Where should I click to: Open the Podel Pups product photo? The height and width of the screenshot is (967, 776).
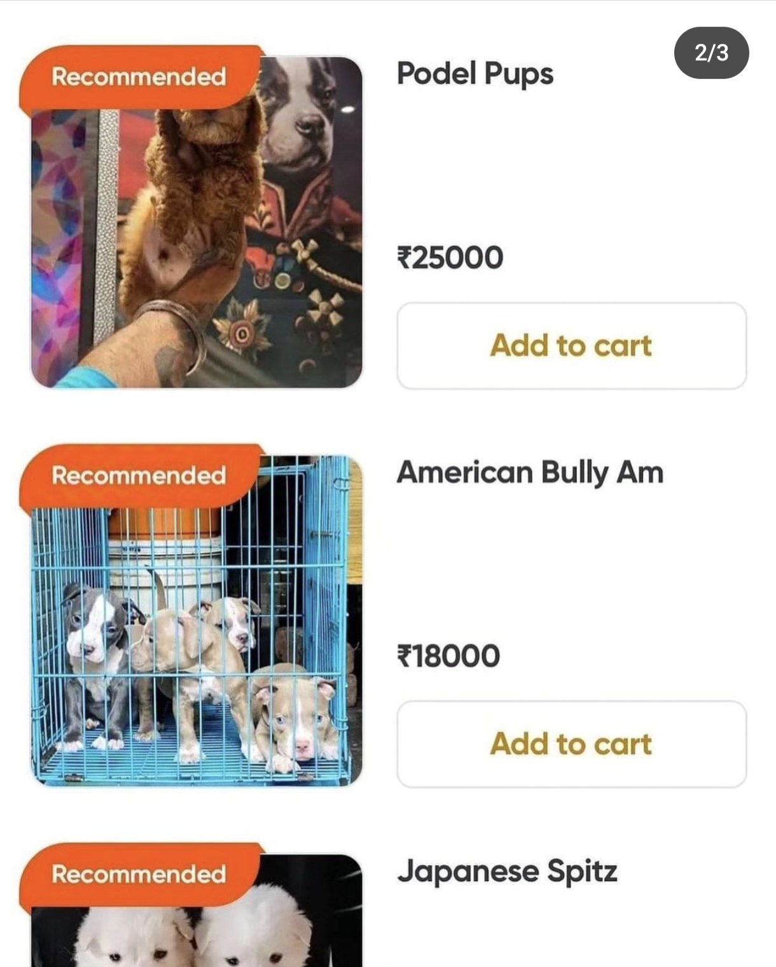click(x=197, y=223)
